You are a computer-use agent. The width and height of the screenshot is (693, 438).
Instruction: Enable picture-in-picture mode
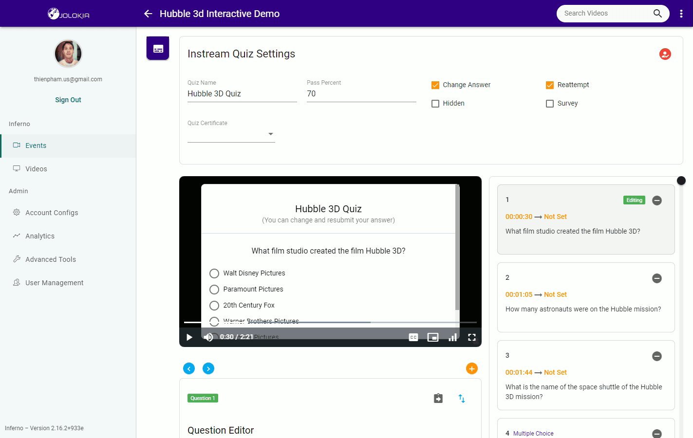(433, 337)
